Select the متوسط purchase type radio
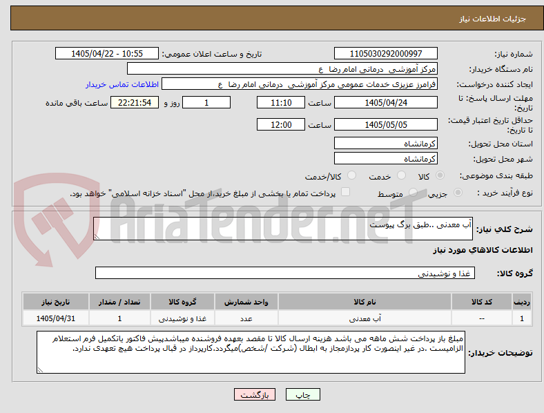 tap(413, 192)
